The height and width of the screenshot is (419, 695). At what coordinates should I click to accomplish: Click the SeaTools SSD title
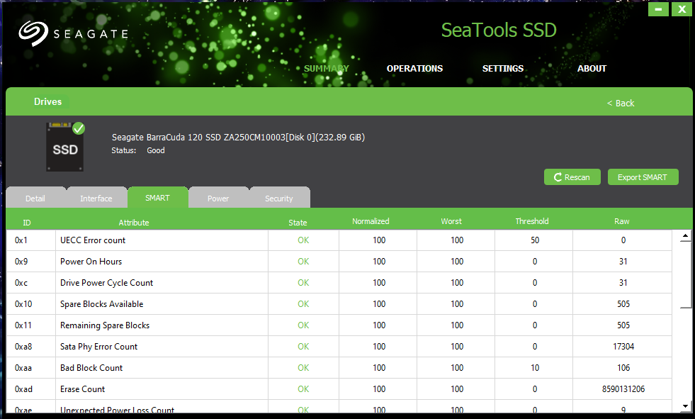click(x=499, y=30)
